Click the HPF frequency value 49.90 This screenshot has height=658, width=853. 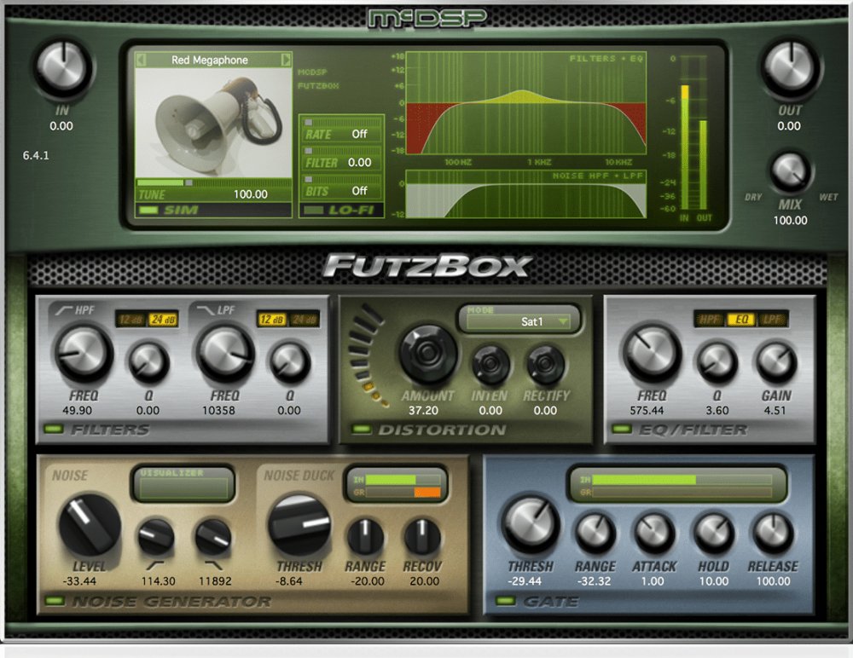(x=78, y=411)
